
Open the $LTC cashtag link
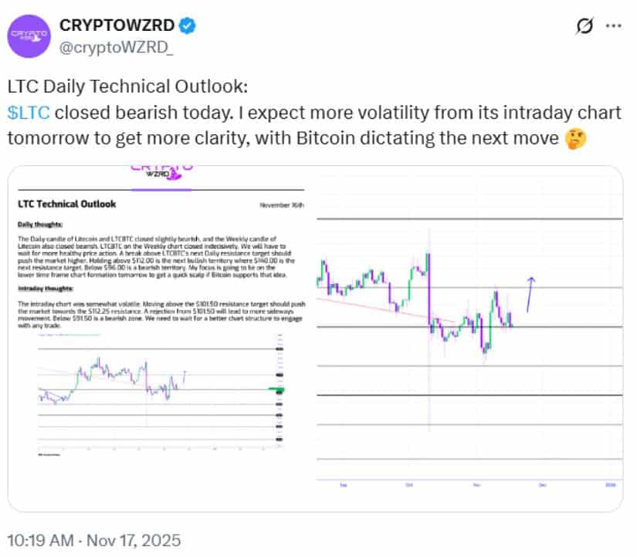29,113
